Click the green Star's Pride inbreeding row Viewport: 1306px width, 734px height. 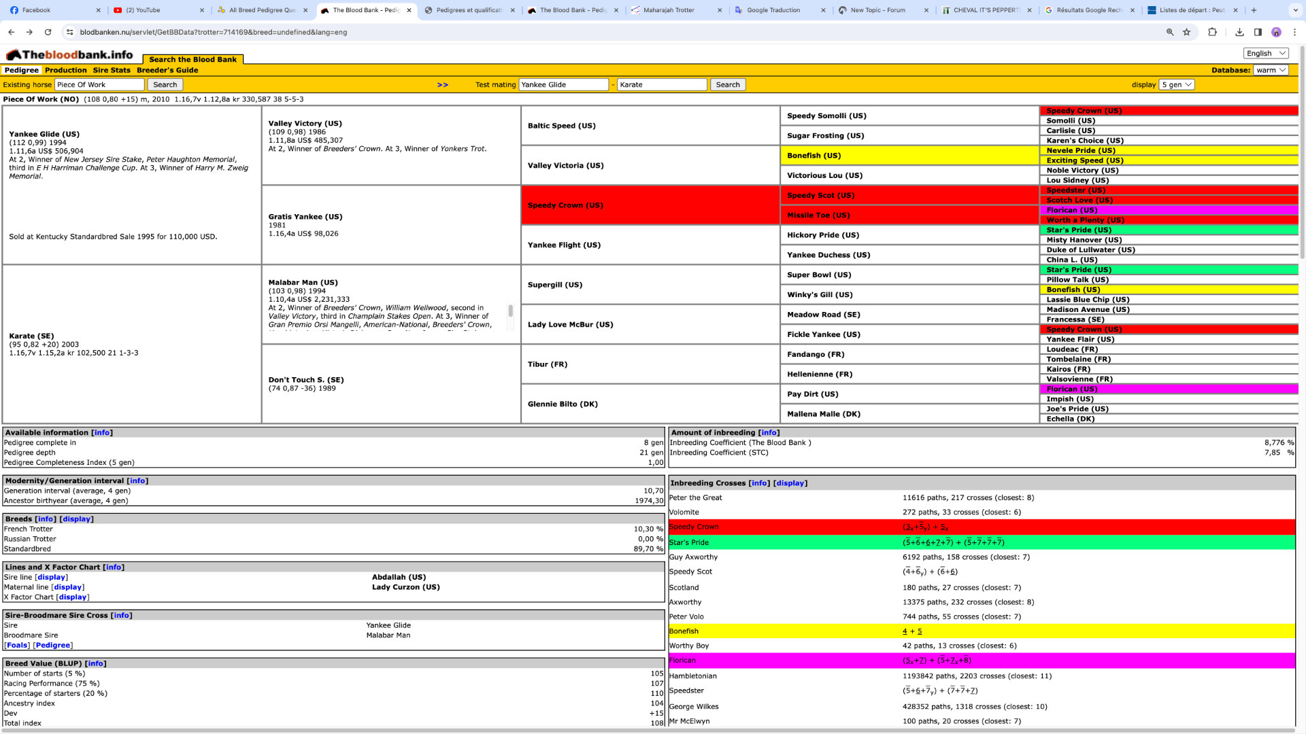point(982,542)
